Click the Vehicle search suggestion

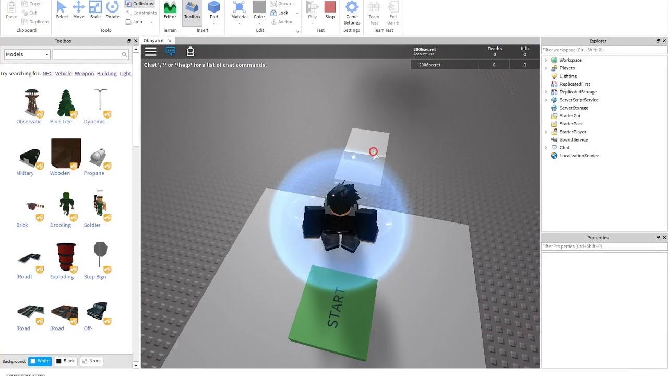64,74
